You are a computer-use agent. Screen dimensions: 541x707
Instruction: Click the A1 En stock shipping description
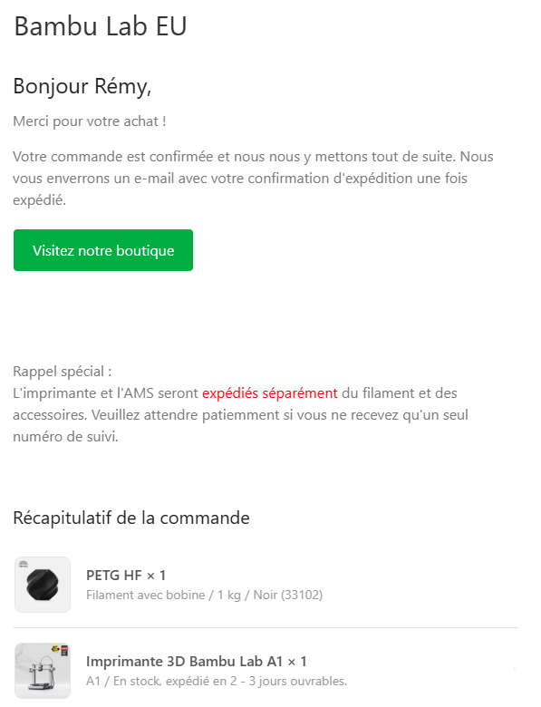point(217,681)
